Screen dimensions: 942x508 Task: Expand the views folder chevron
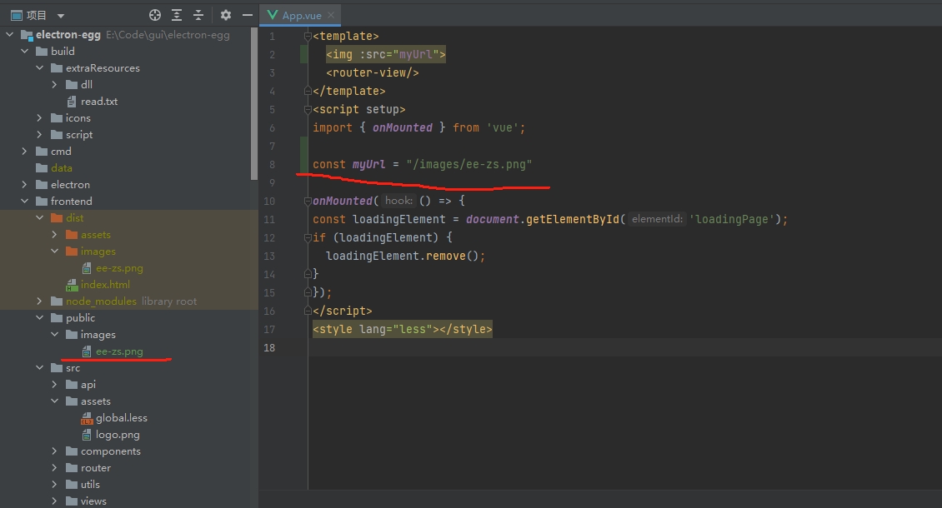[55, 501]
